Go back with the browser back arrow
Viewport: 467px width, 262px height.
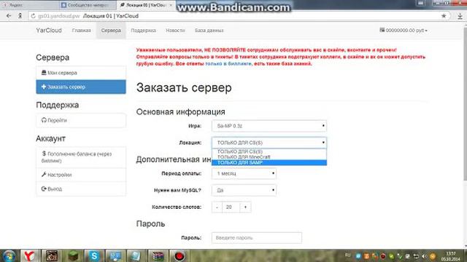coord(9,16)
